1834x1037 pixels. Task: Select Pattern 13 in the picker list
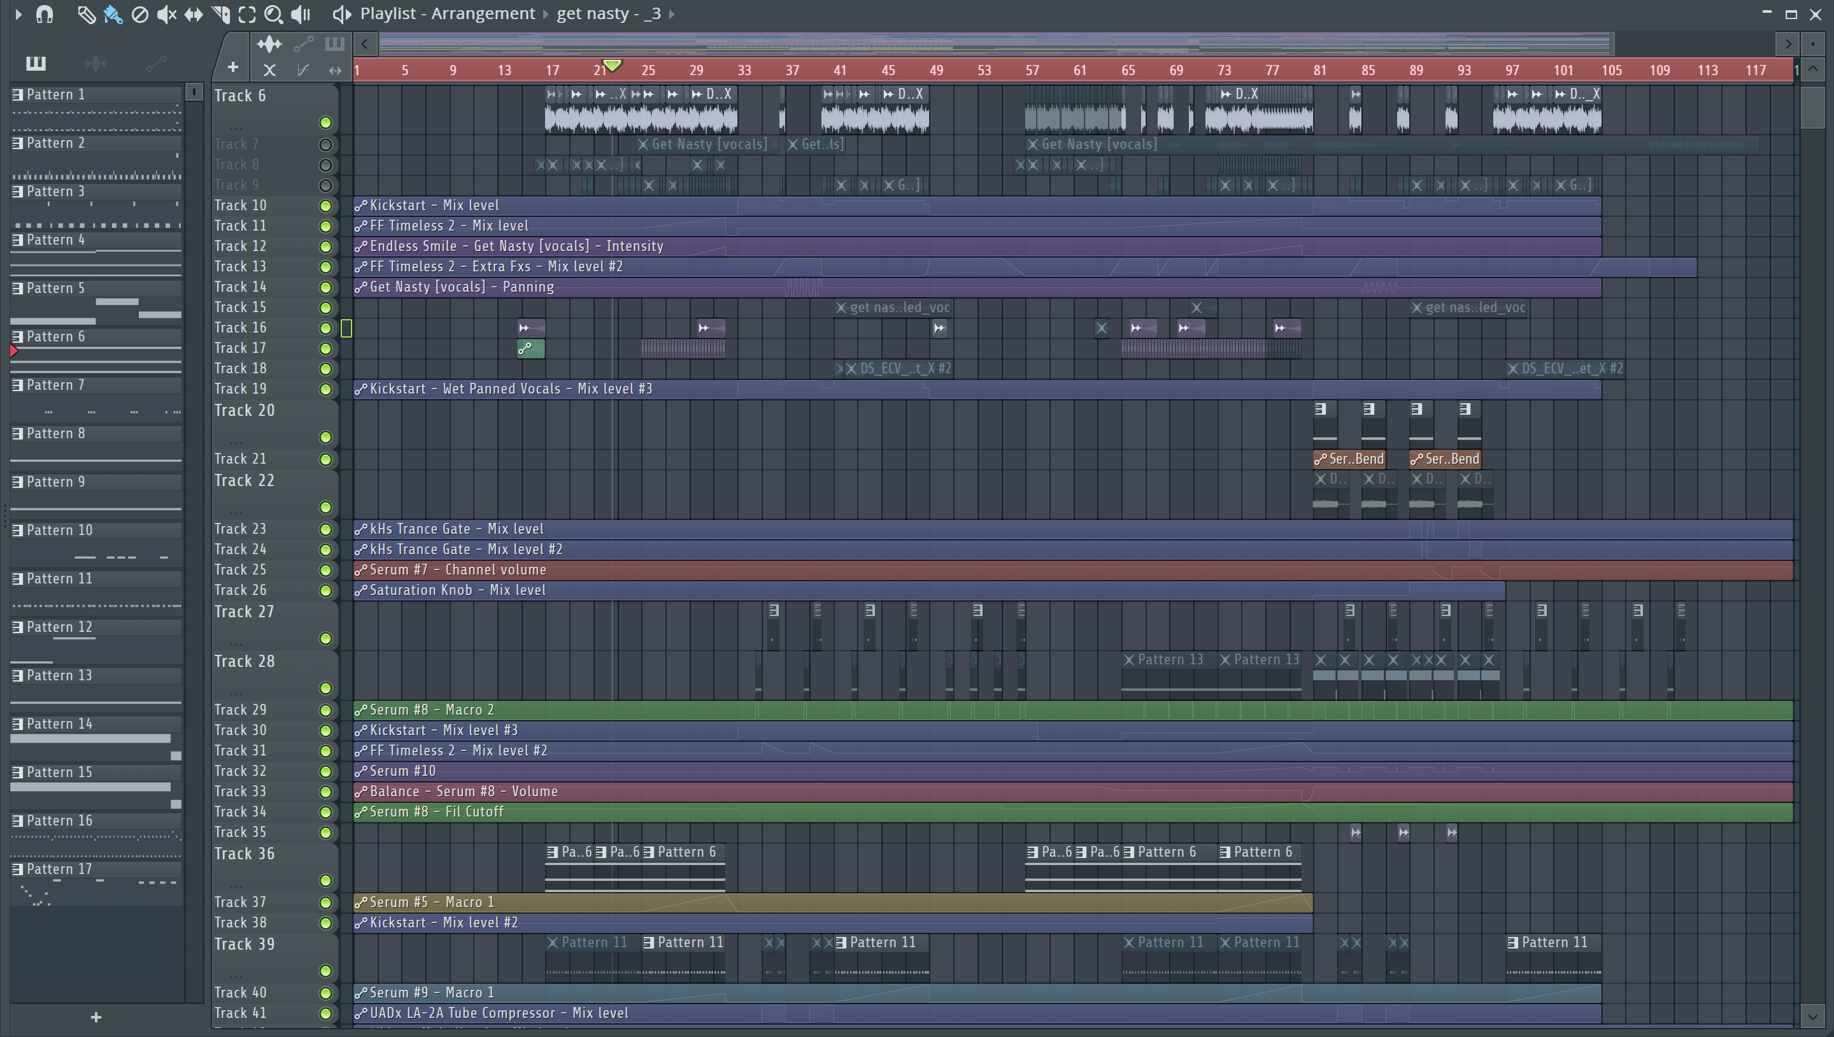[x=60, y=675]
